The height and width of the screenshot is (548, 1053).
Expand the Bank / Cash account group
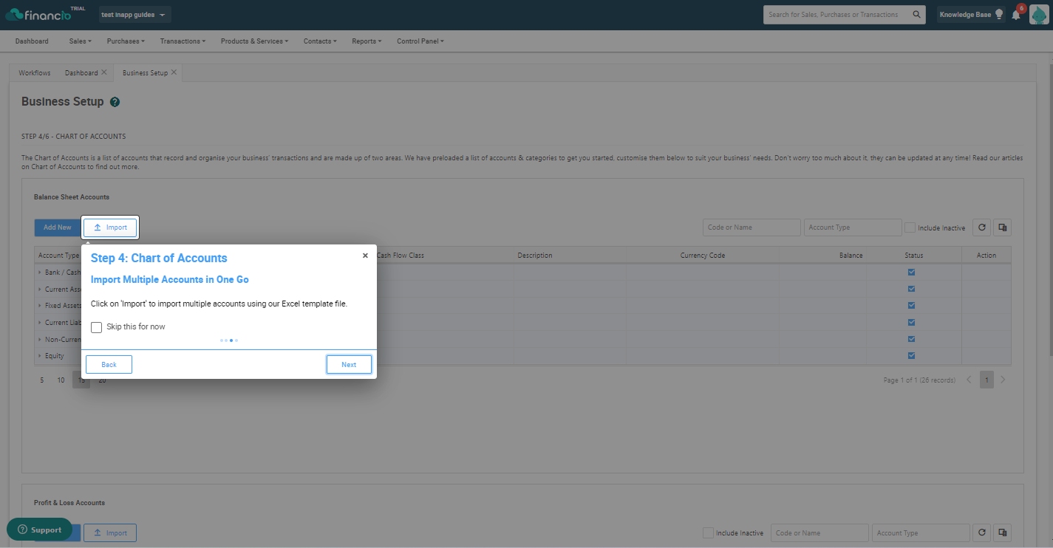tap(40, 273)
